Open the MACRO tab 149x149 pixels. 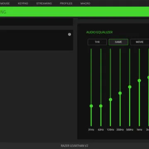(x=85, y=3)
